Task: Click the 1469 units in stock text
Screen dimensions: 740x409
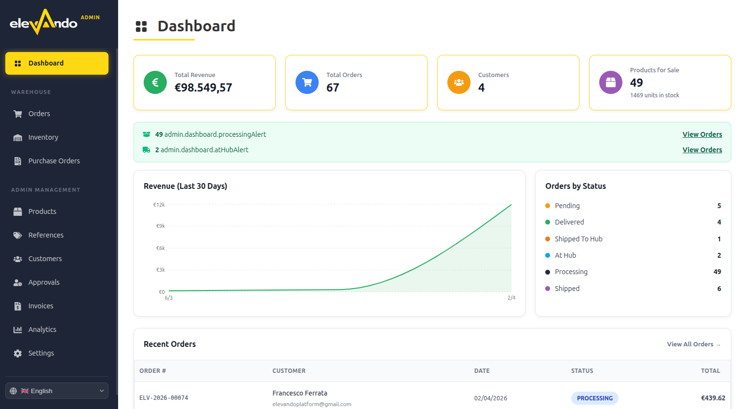Action: [655, 95]
